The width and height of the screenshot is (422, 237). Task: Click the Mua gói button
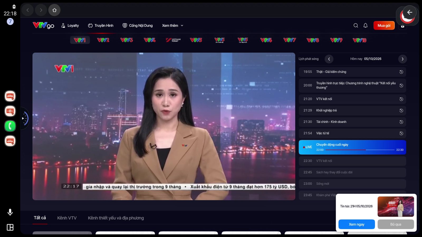384,26
